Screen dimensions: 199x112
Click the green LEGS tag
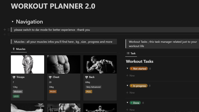click(16, 96)
